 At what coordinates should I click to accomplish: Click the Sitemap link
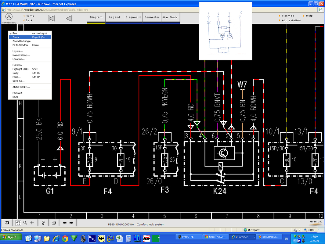287,16
